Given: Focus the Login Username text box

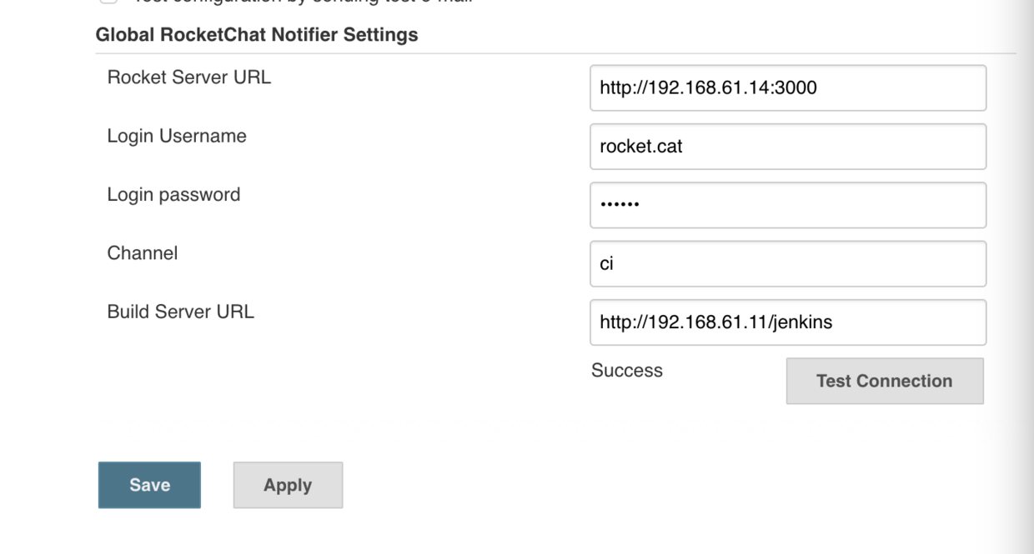Looking at the screenshot, I should 787,147.
